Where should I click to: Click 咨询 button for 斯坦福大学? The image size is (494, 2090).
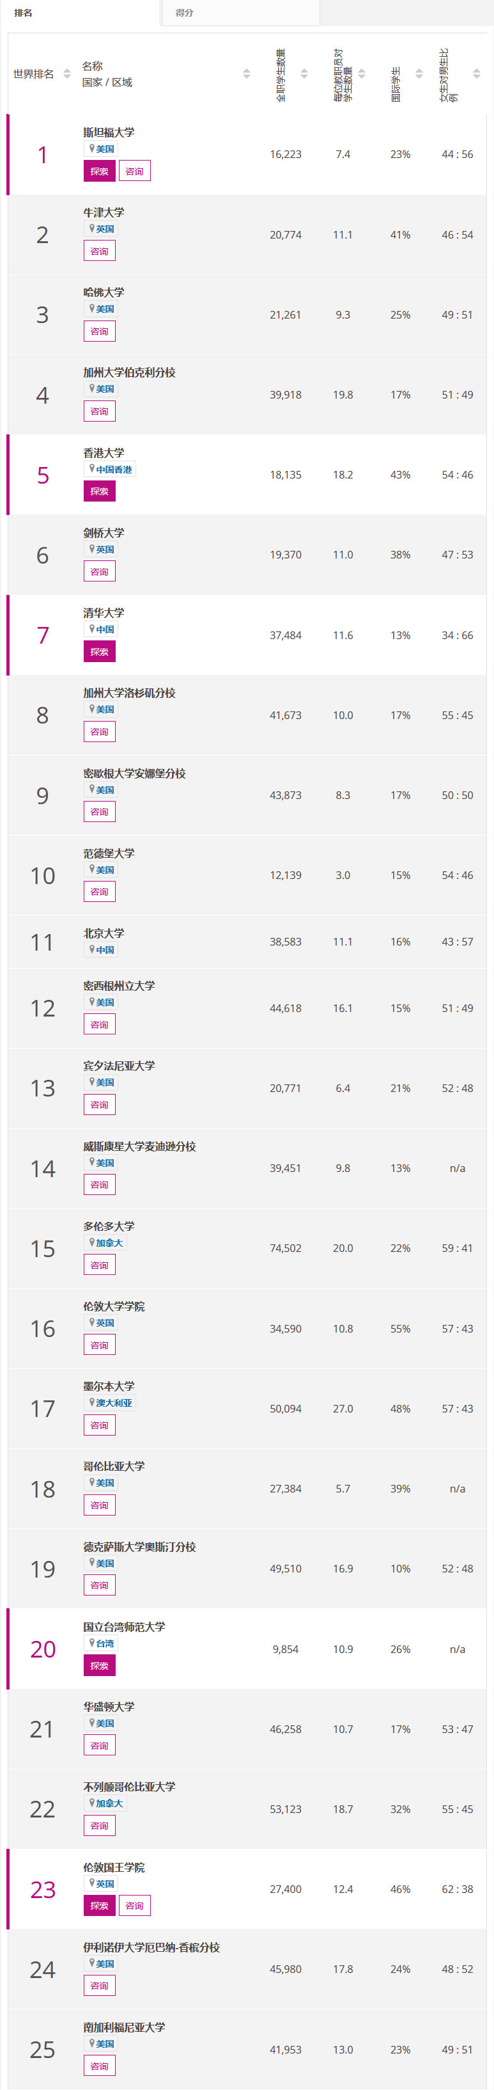[x=134, y=171]
